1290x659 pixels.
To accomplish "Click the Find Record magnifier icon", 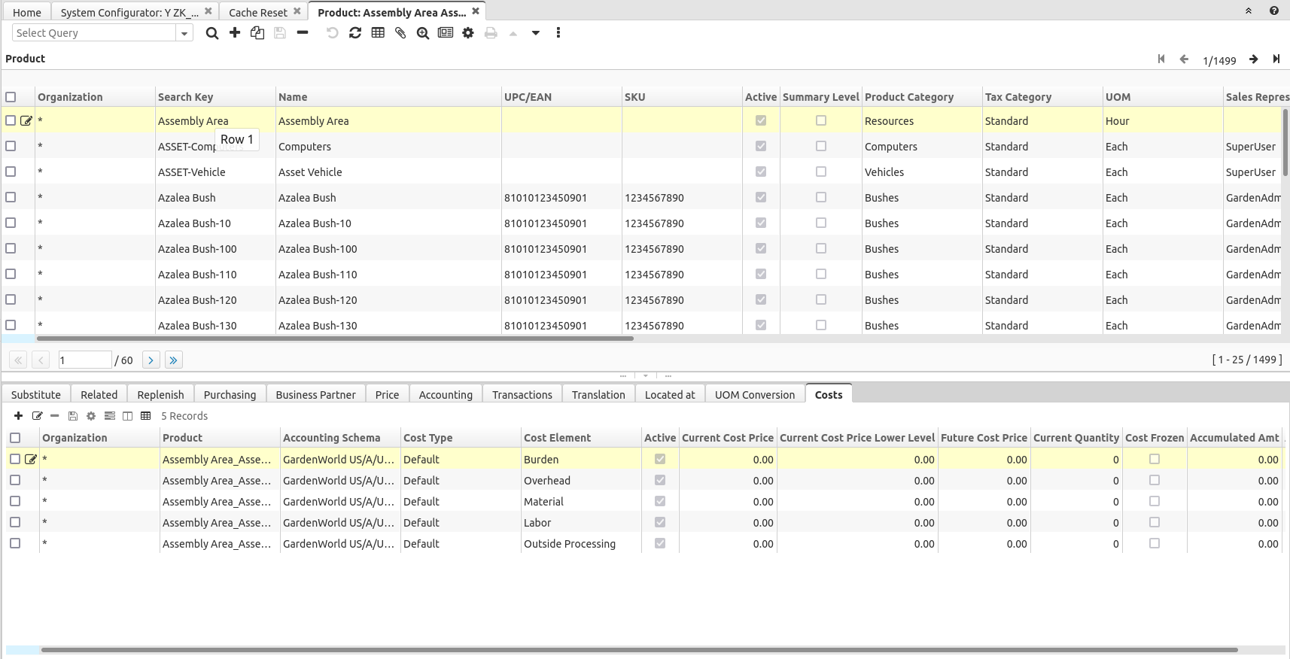I will pyautogui.click(x=212, y=33).
